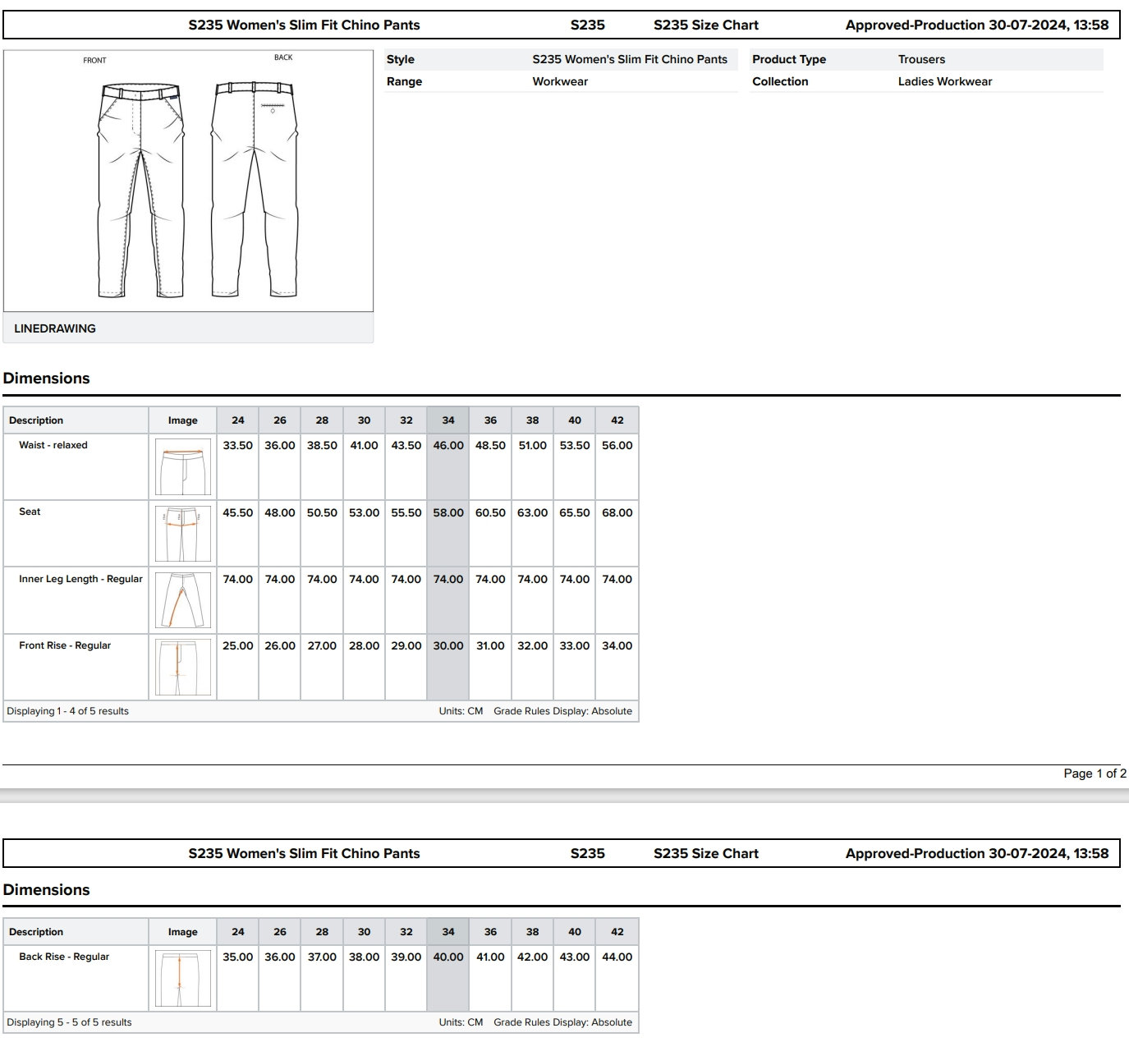
Task: Click the 'Displaying 1 - 4 of 5 results' text
Action: click(x=68, y=711)
